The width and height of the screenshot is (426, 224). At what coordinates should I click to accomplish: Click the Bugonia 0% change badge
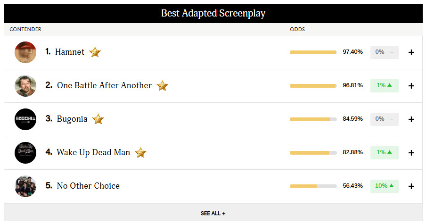tap(384, 119)
